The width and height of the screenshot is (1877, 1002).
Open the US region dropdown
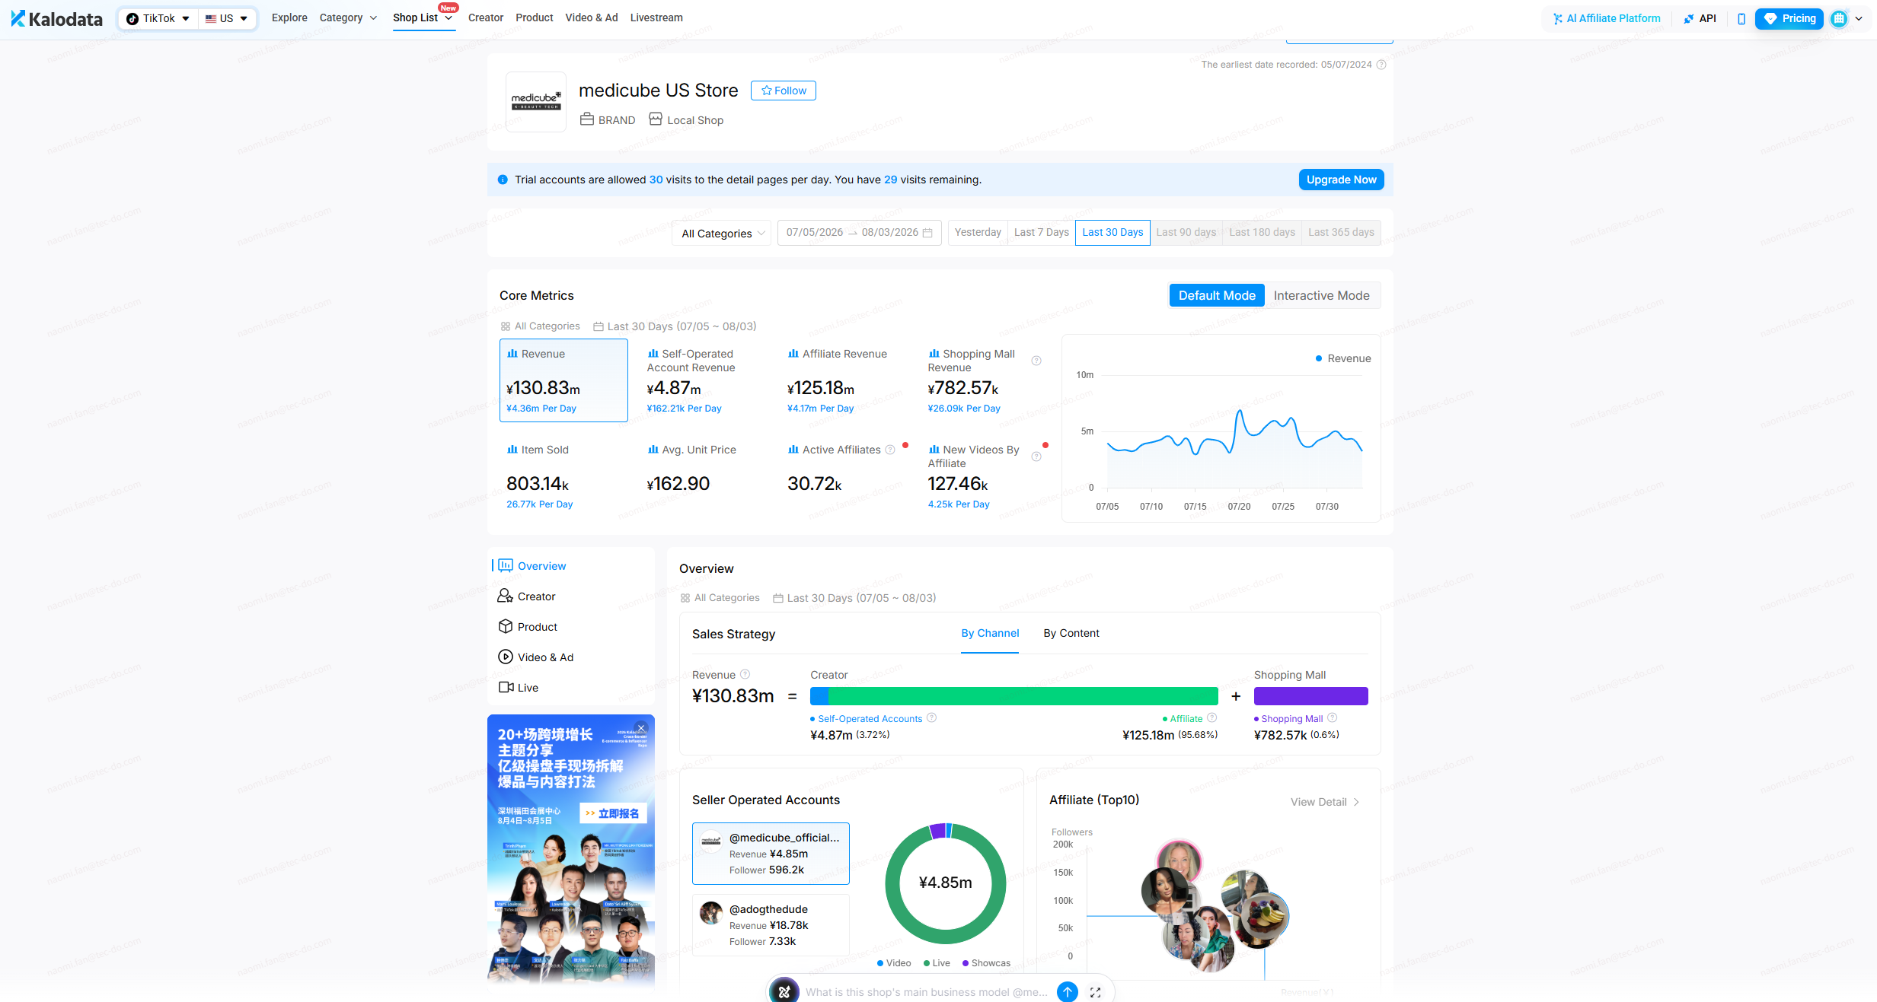227,18
